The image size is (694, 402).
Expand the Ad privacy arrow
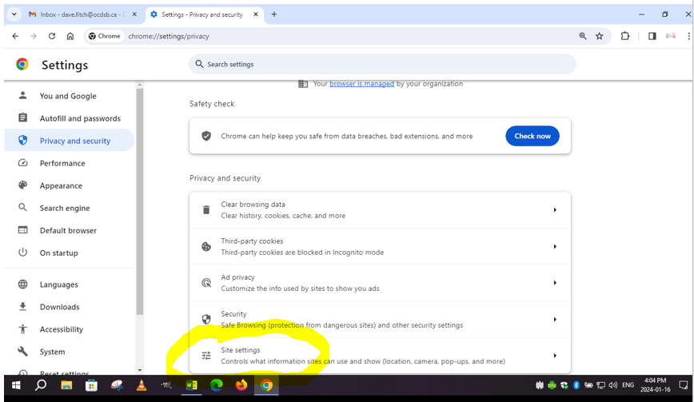555,283
